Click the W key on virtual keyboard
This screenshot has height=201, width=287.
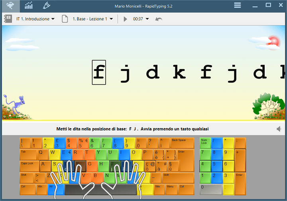click(x=55, y=154)
